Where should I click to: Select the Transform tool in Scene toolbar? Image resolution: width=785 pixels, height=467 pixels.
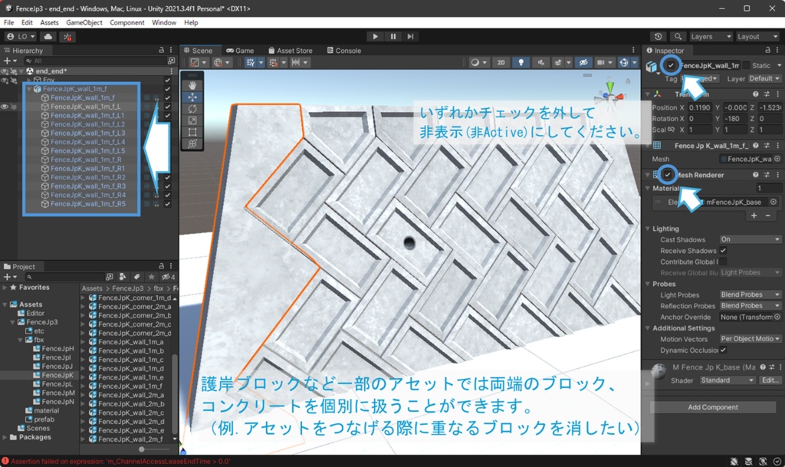192,143
